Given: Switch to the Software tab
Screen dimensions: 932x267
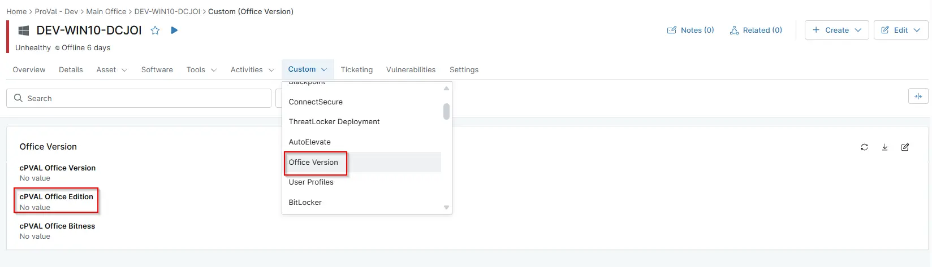Looking at the screenshot, I should (157, 70).
